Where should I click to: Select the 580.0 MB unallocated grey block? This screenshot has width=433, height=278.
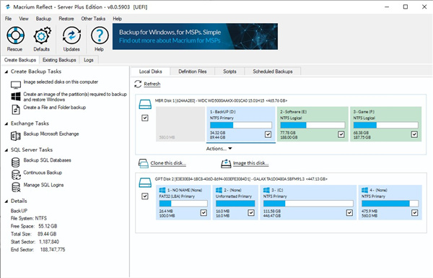click(x=180, y=124)
